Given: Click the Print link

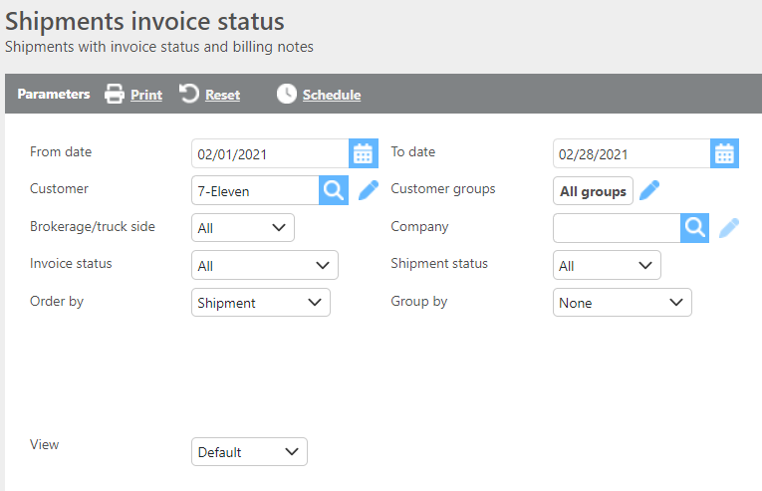Looking at the screenshot, I should point(146,95).
